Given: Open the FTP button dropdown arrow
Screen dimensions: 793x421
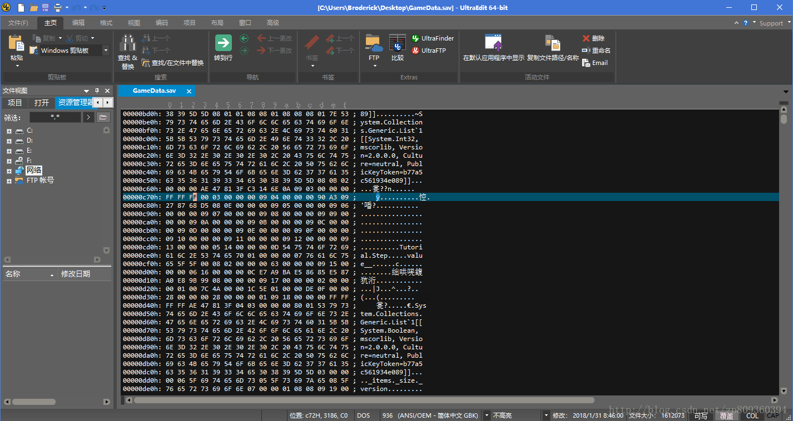Looking at the screenshot, I should pos(374,66).
